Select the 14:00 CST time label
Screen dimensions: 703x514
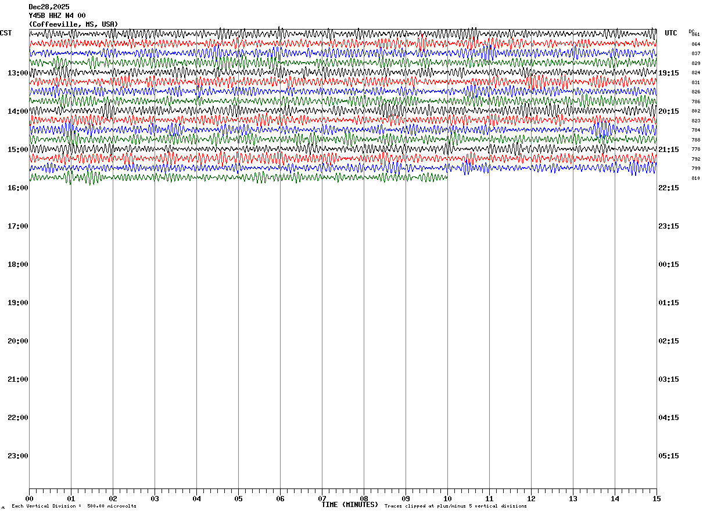(x=18, y=111)
